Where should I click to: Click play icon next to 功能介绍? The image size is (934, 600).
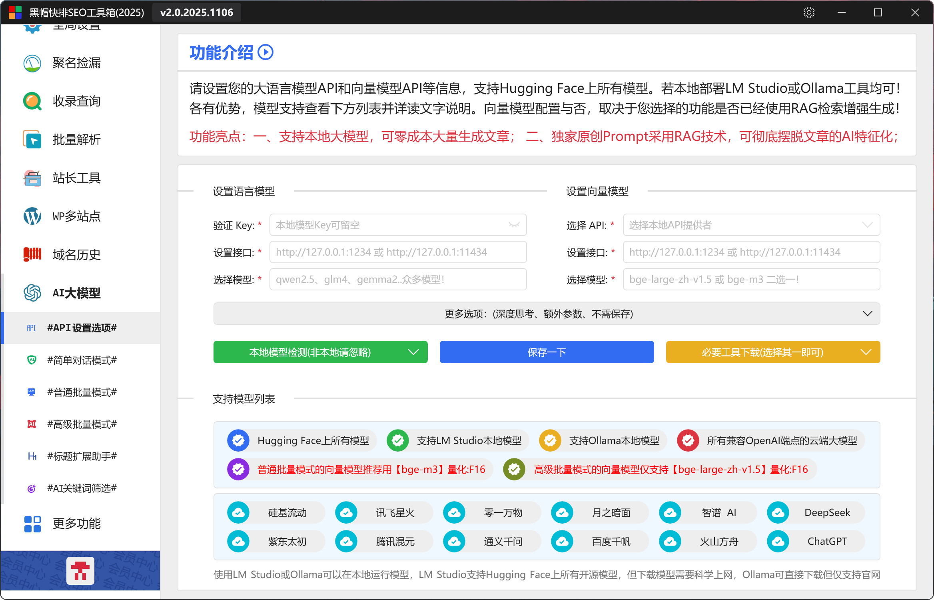pos(265,52)
